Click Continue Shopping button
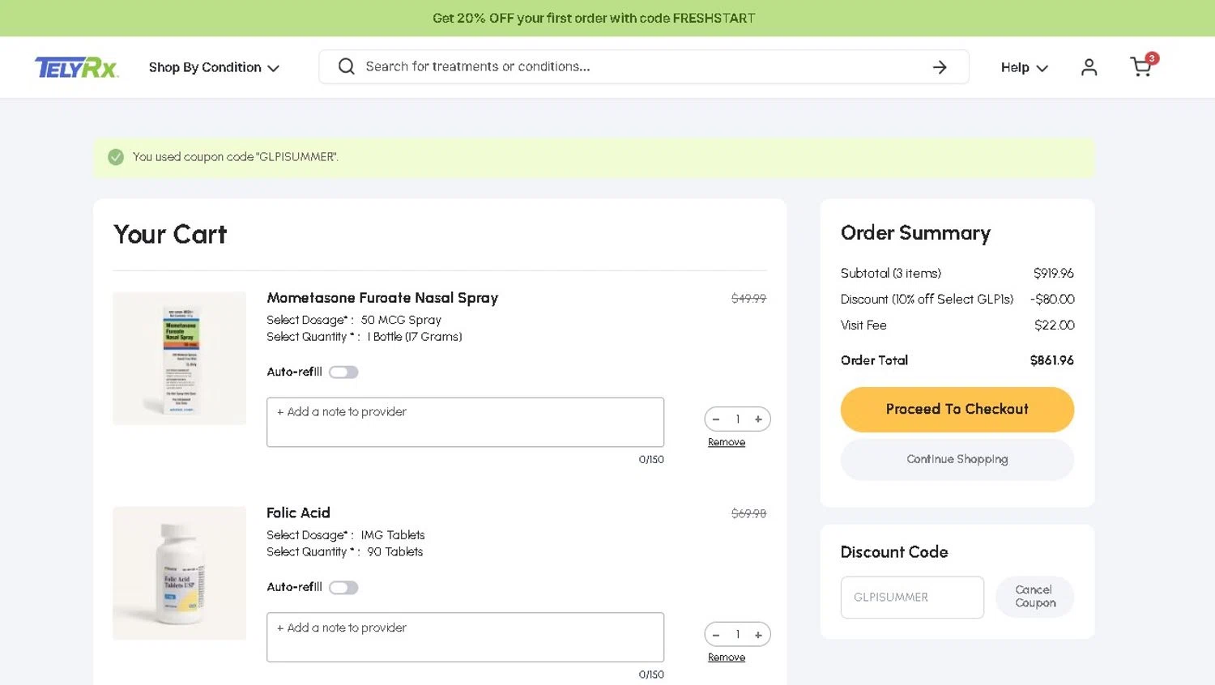This screenshot has height=685, width=1215. [957, 459]
